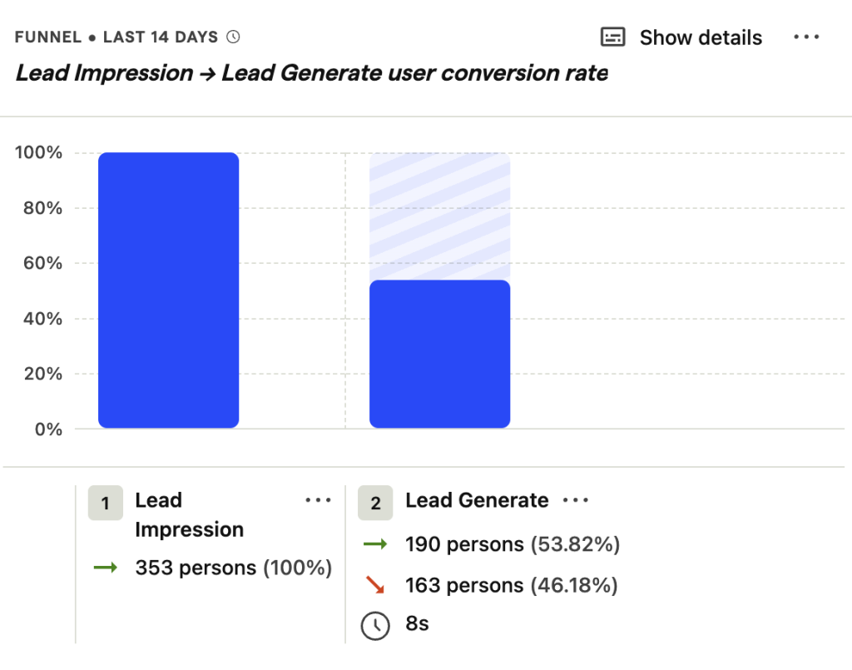Click the 163 persons dropped-off count

coord(465,585)
